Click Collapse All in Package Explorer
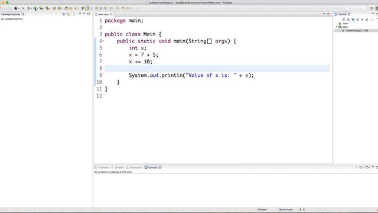 point(64,14)
